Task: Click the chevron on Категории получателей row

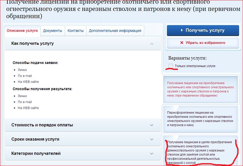Action: [152, 154]
